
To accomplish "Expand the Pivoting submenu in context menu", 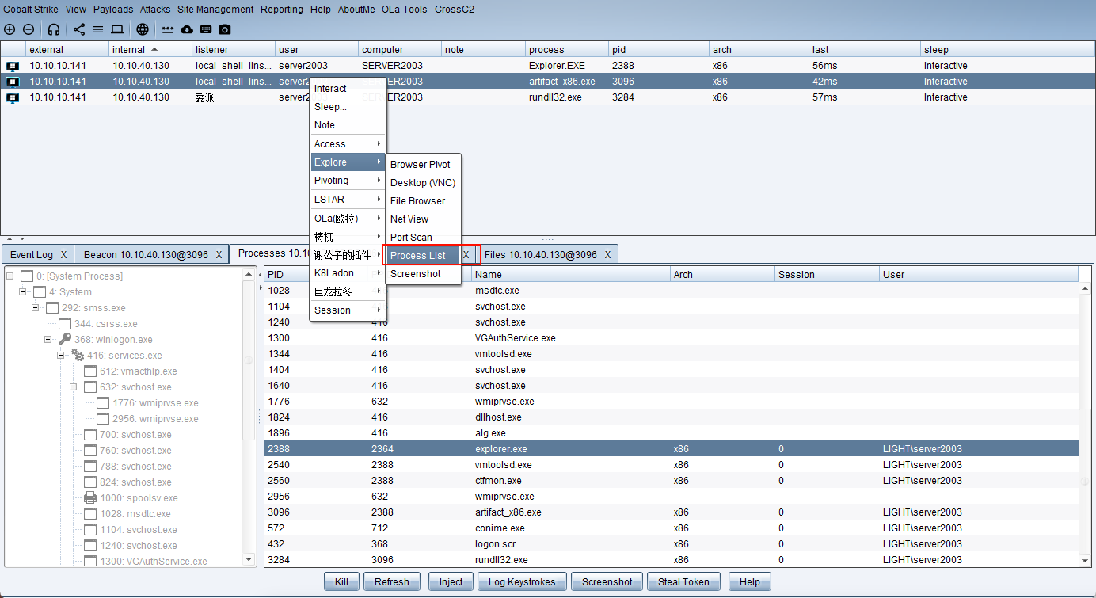I will point(348,181).
